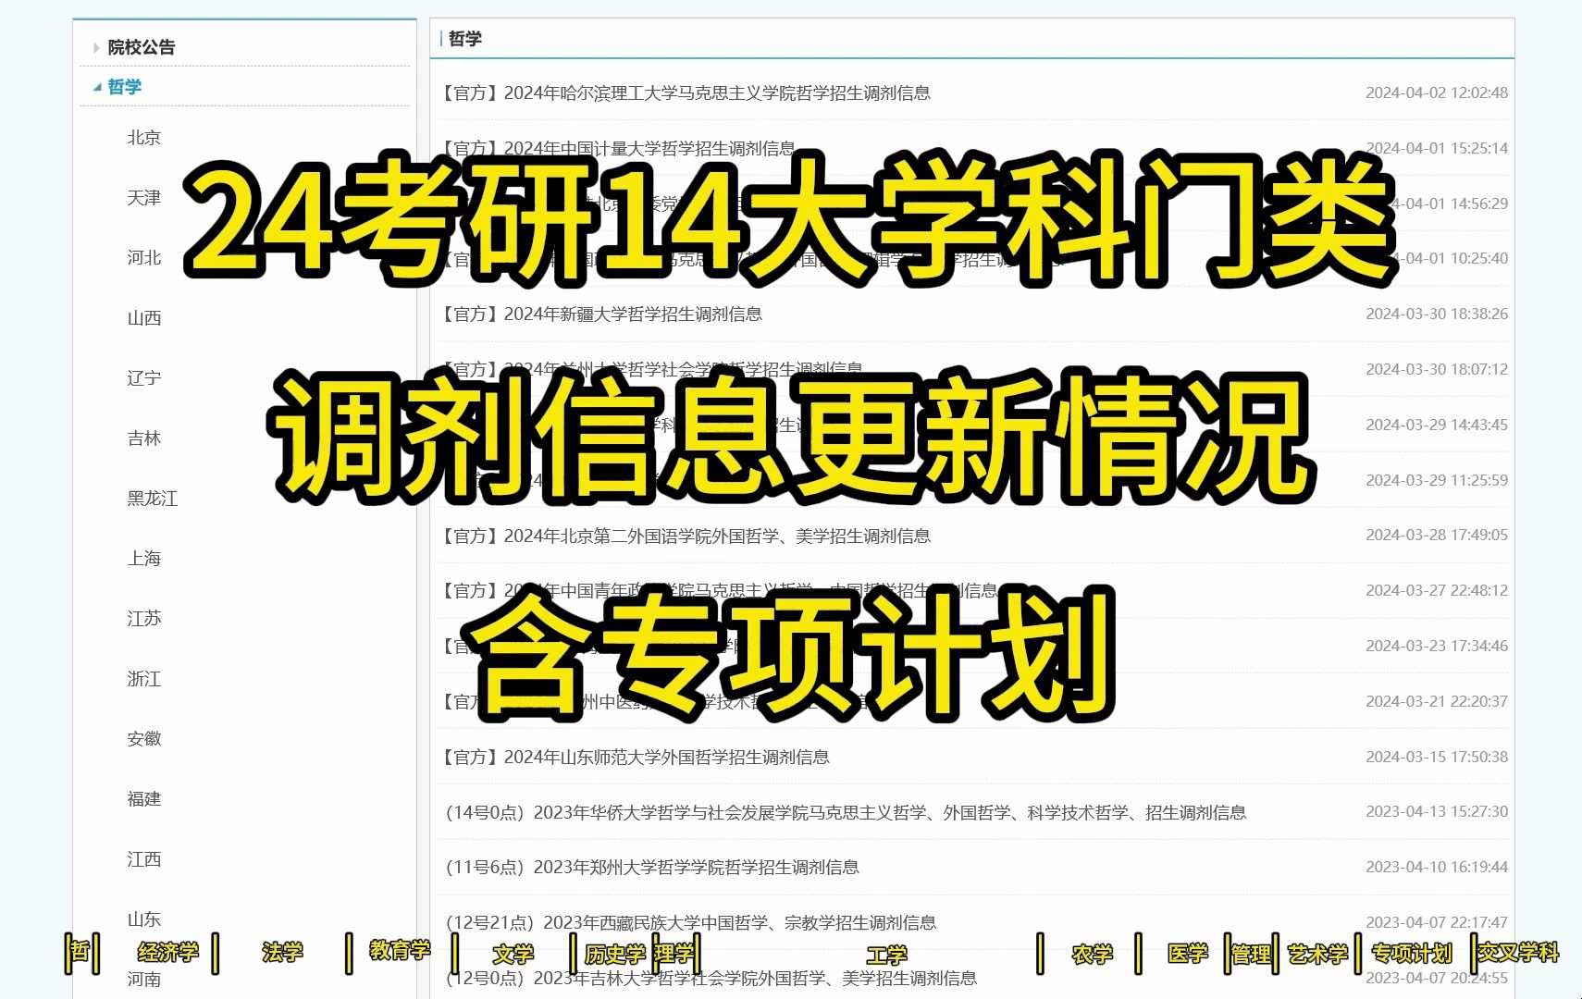Viewport: 1582px width, 999px height.
Task: Go to 福建 in sidebar
Action: coord(144,799)
